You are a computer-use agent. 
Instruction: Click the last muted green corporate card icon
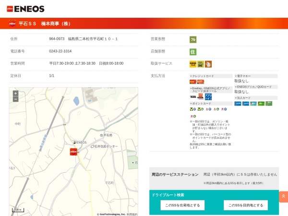(x=269, y=104)
